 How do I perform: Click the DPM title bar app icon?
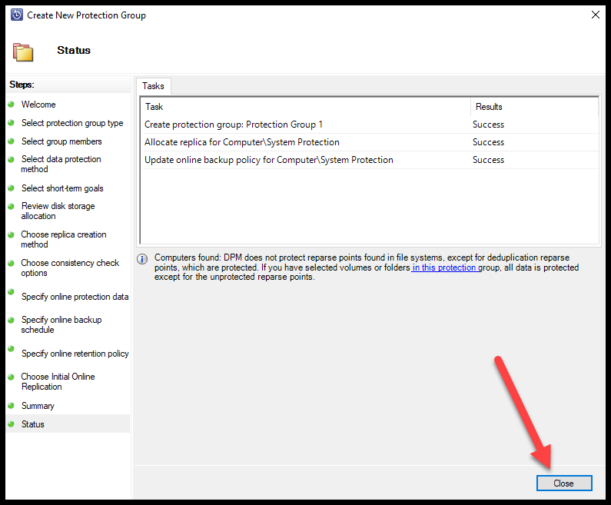17,15
